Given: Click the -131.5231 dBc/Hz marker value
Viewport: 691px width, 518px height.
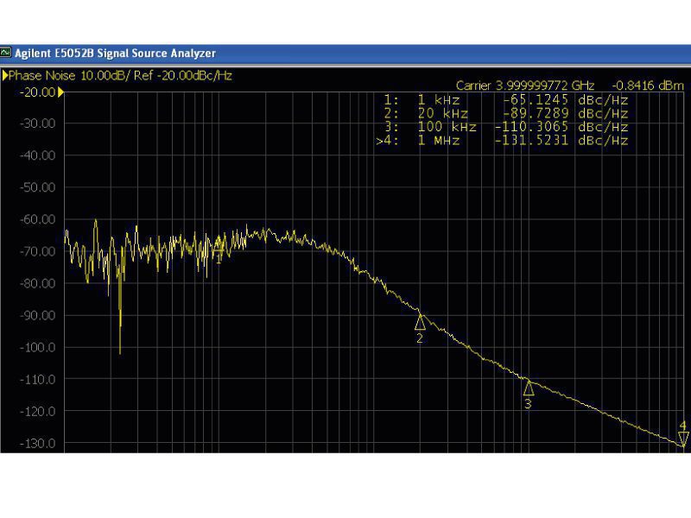Looking at the screenshot, I should pos(531,141).
